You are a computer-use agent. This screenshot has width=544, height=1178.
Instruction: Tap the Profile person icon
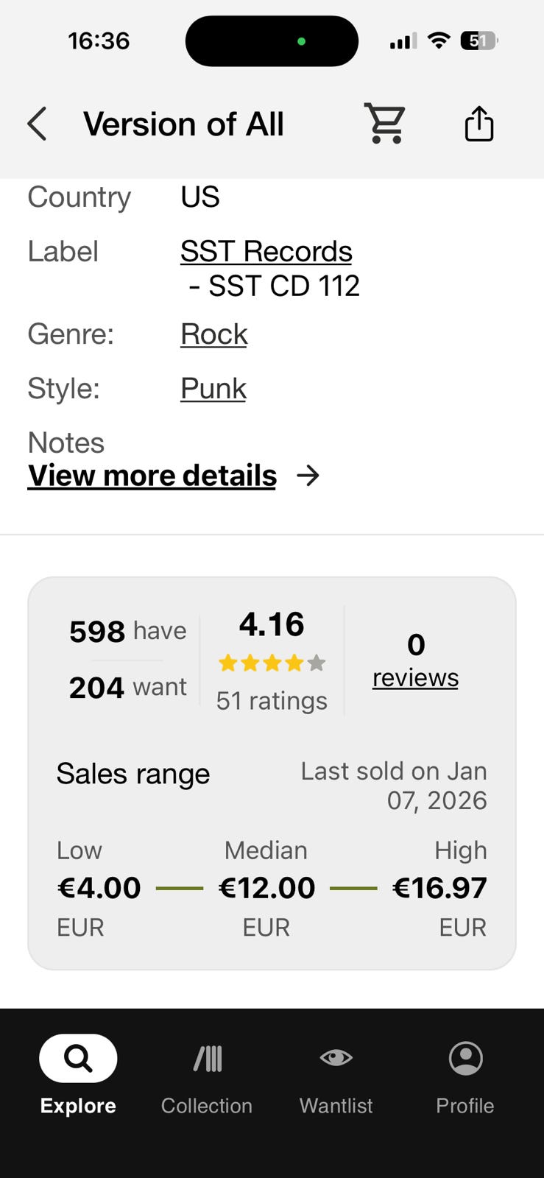(465, 1058)
